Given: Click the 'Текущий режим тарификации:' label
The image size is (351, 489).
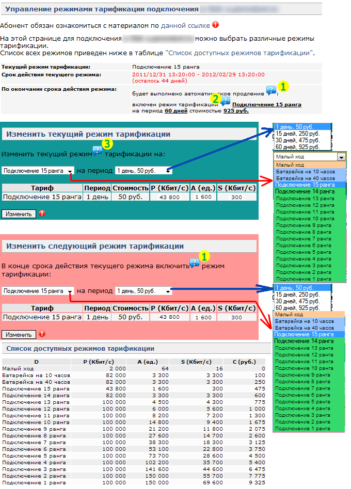Looking at the screenshot, I should 46,67.
